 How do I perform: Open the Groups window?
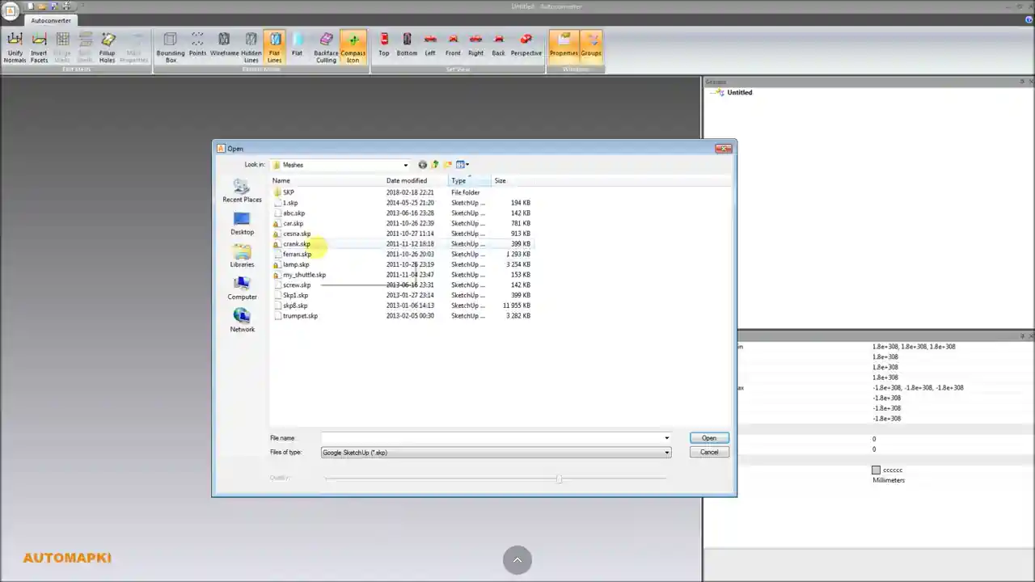(591, 44)
